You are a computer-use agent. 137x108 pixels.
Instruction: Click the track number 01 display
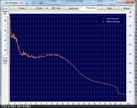pyautogui.click(x=5, y=14)
